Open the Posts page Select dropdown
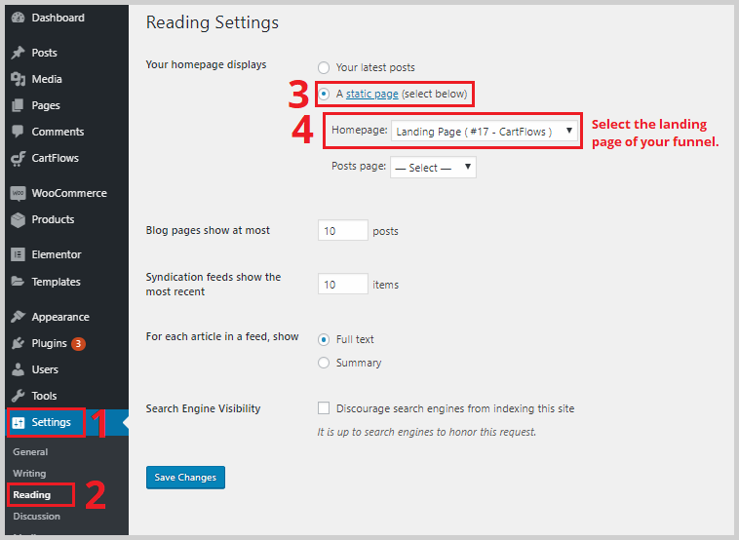The height and width of the screenshot is (540, 739). pos(433,168)
